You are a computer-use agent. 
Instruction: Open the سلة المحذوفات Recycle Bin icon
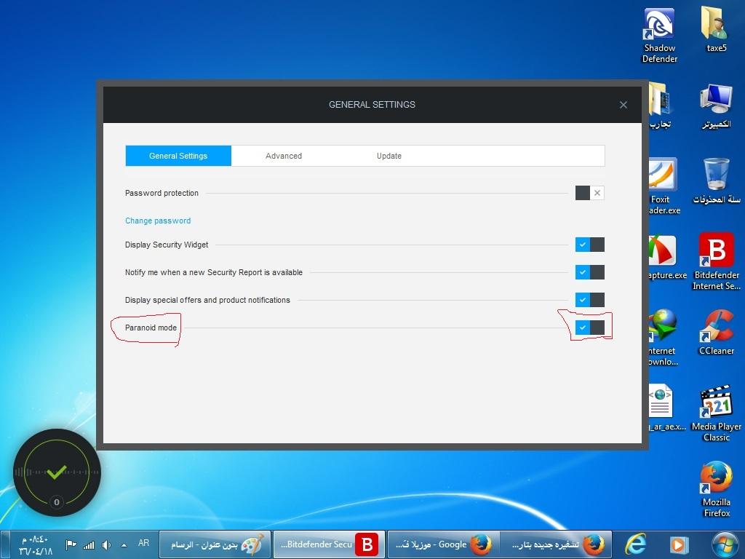[x=716, y=181]
